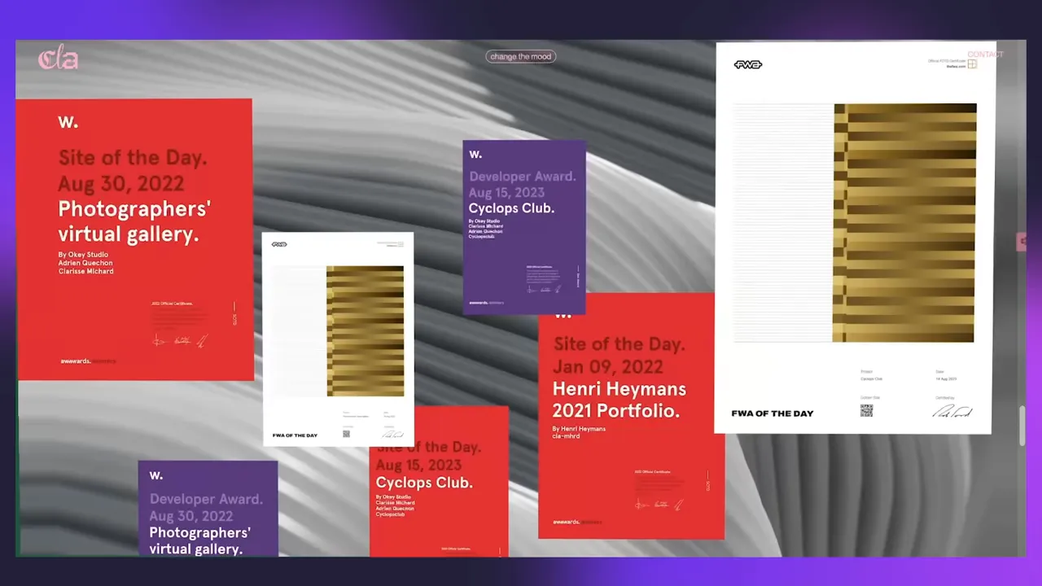This screenshot has height=586, width=1042.
Task: Open the red Cyclops Club Site of the Day card
Action: click(x=439, y=482)
